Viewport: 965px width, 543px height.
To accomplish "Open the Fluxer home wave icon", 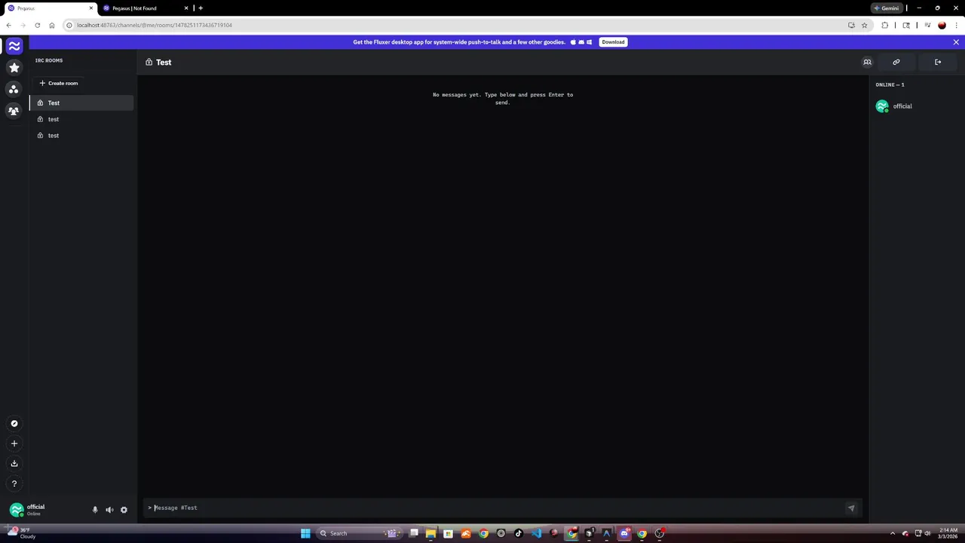I will click(x=14, y=46).
